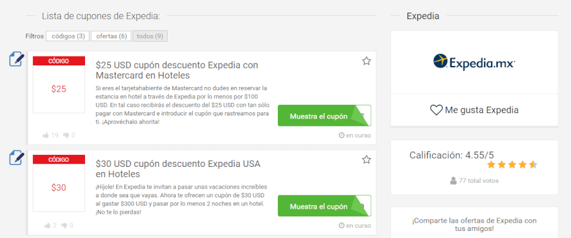Reveal the coupon for $30 Expedia USA offer
This screenshot has height=238, width=571.
click(x=324, y=206)
